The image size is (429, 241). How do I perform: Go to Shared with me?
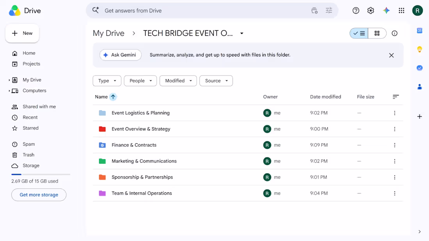click(x=39, y=107)
